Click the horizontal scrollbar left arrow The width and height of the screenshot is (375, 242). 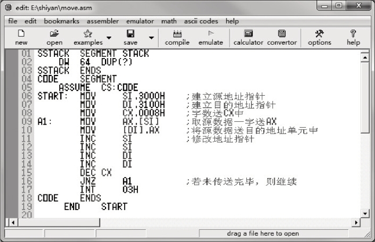[x=13, y=223]
